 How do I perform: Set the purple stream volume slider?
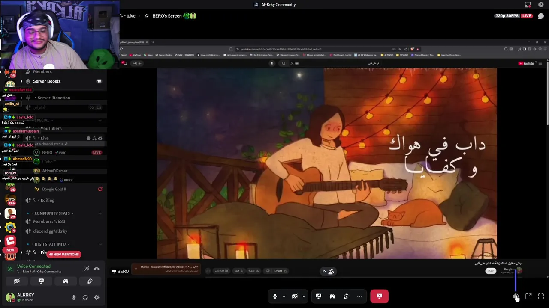point(516,279)
